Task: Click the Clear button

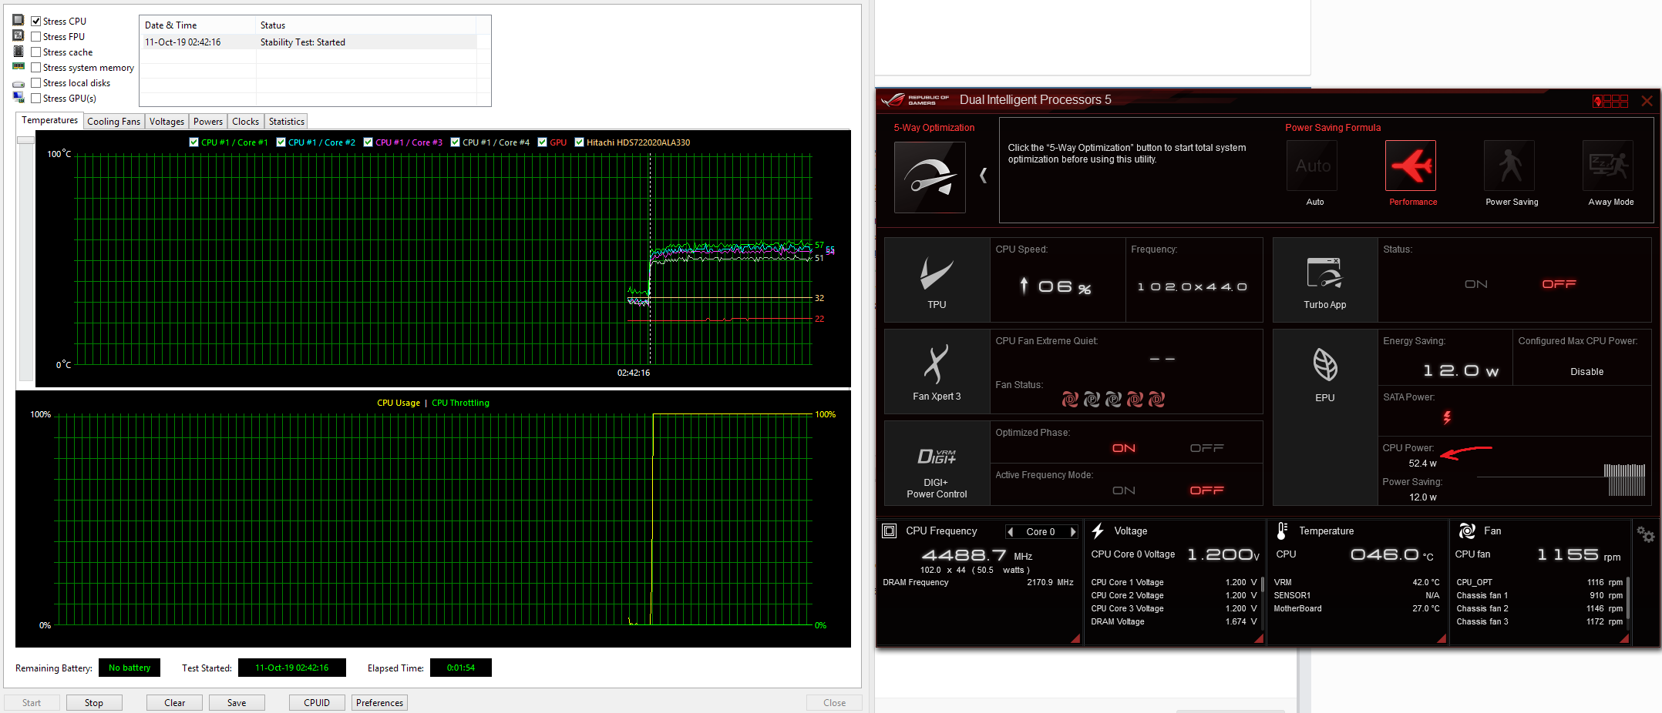Action: tap(174, 702)
